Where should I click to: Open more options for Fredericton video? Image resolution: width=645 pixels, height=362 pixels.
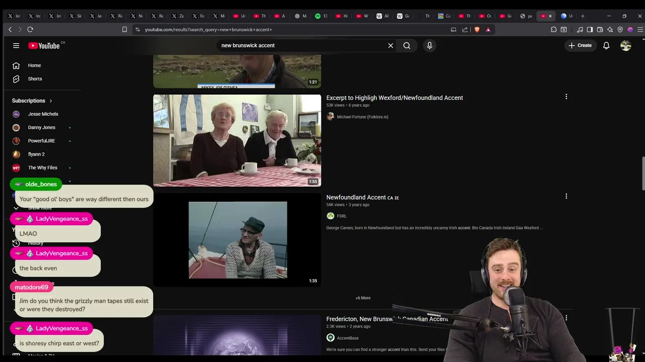pos(566,318)
